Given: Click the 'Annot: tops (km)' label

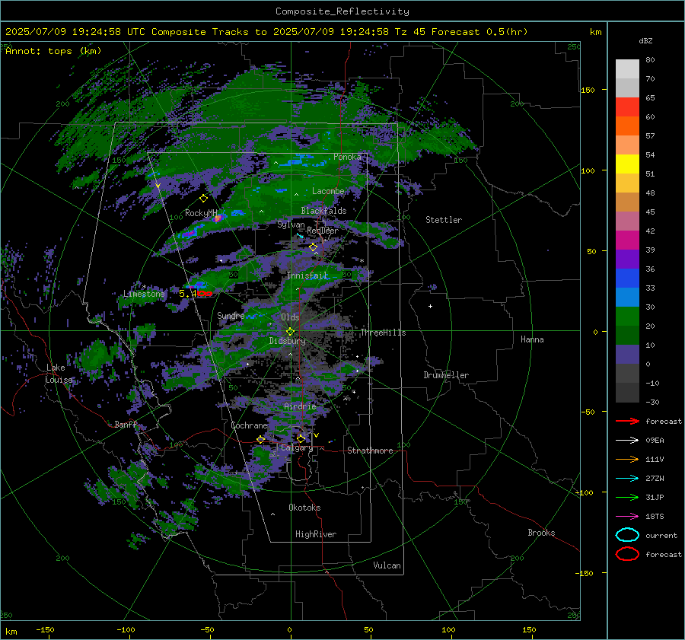Looking at the screenshot, I should pyautogui.click(x=53, y=51).
